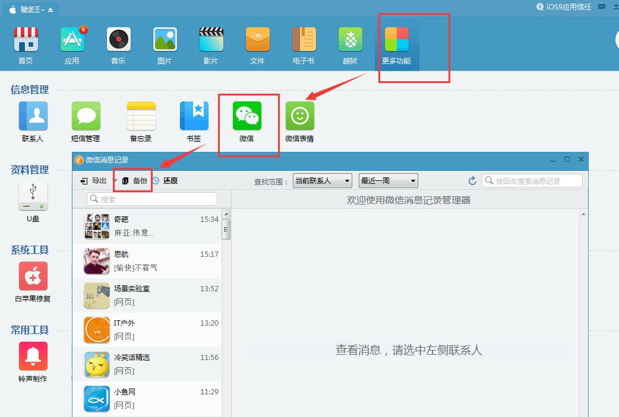Open 微信表情 WeChat stickers

coord(299,122)
